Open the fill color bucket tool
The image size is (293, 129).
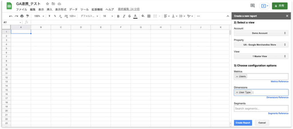click(143, 16)
